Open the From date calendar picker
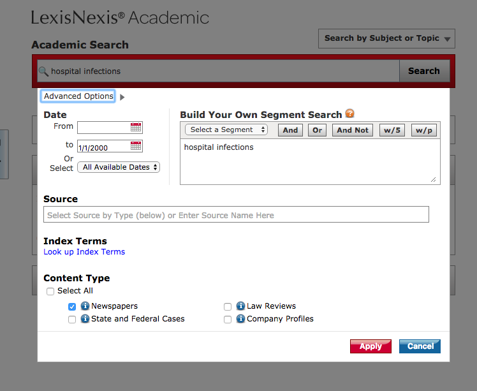This screenshot has width=477, height=391. (x=136, y=127)
